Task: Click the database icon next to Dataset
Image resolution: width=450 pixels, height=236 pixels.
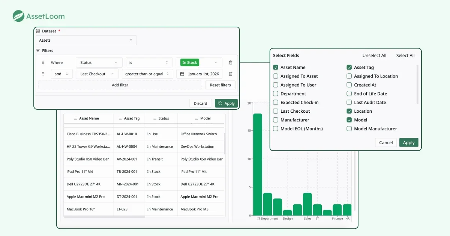Action: 38,31
